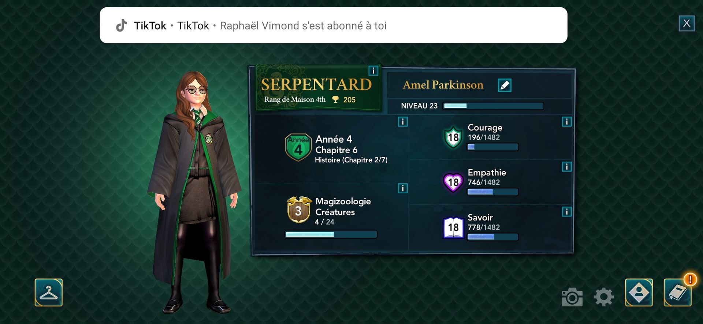703x324 pixels.
Task: Show info for Magizoologie Créatures
Action: click(x=403, y=188)
